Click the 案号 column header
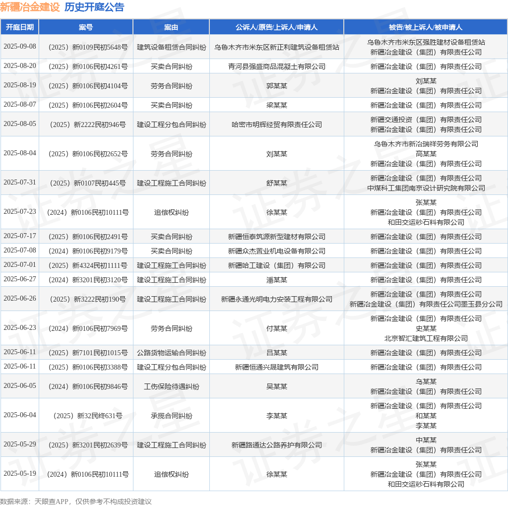The height and width of the screenshot is (506, 508). 86,27
